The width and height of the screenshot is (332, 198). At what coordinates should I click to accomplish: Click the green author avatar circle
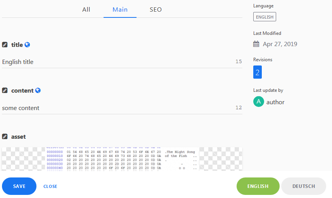[x=259, y=102]
